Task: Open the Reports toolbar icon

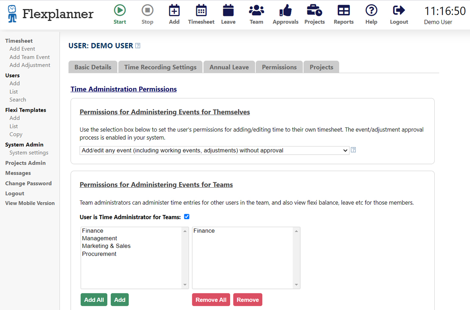Action: 343,10
